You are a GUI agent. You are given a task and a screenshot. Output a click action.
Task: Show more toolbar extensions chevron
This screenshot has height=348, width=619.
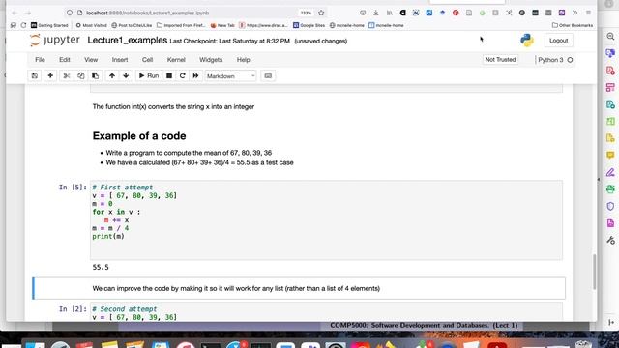pos(575,13)
